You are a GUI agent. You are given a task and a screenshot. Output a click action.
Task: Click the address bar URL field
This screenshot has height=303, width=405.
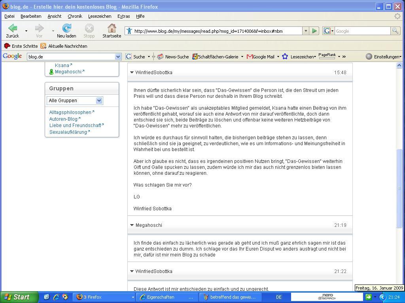click(218, 31)
